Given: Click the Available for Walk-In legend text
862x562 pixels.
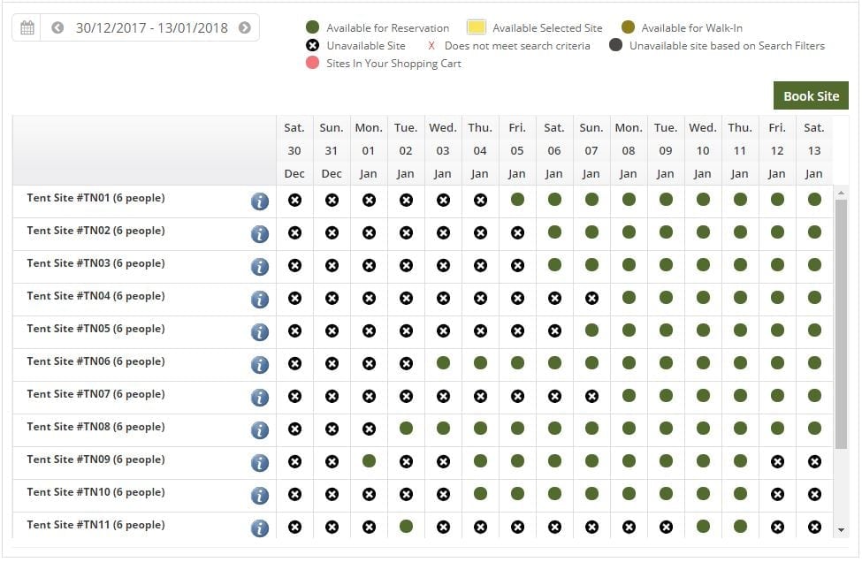Looking at the screenshot, I should coord(691,28).
